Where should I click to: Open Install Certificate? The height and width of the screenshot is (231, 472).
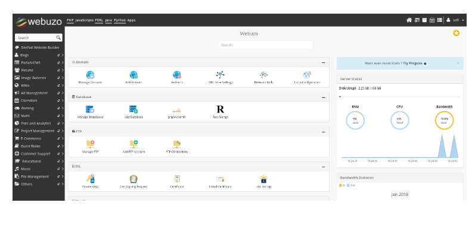(x=221, y=179)
